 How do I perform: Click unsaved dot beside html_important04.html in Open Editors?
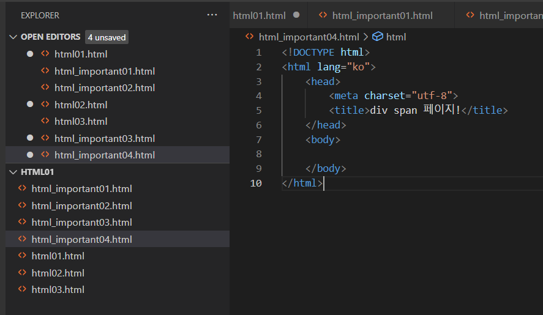(x=30, y=155)
